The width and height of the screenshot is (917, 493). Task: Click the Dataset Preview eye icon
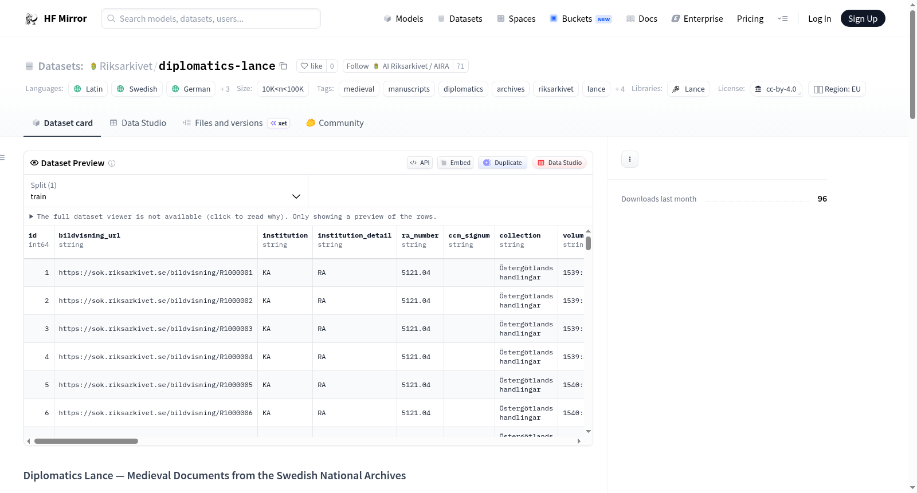point(34,163)
